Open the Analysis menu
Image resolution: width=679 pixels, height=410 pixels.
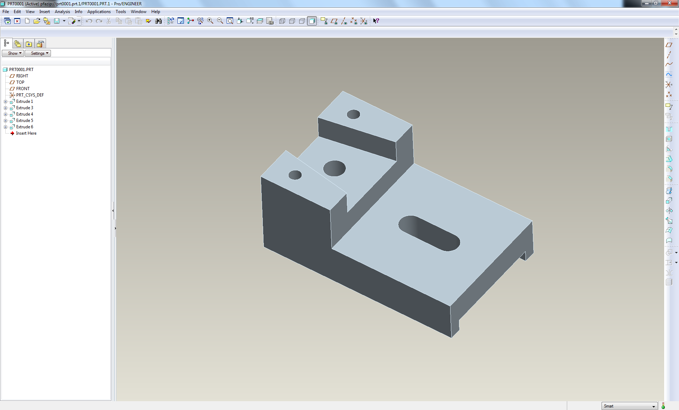click(62, 12)
